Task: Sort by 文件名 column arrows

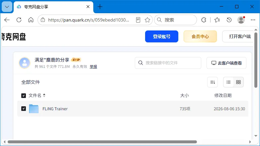Action: coord(44,95)
